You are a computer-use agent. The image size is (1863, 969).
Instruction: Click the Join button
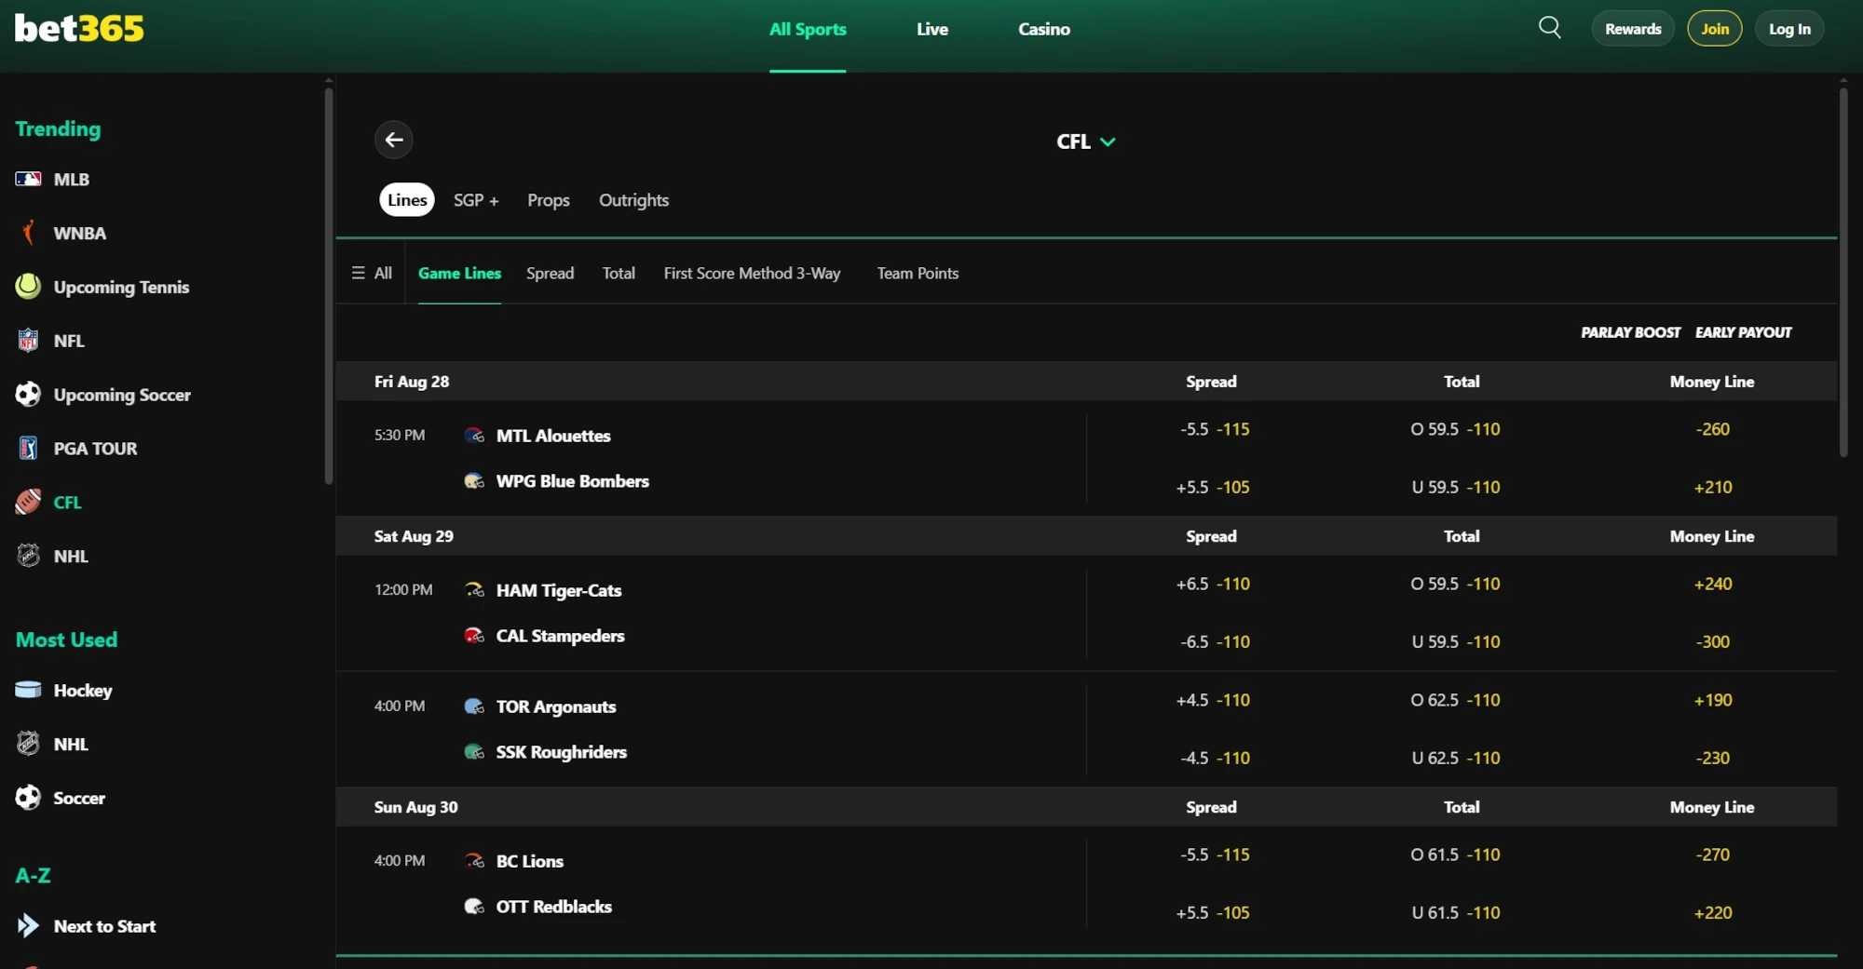1715,29
